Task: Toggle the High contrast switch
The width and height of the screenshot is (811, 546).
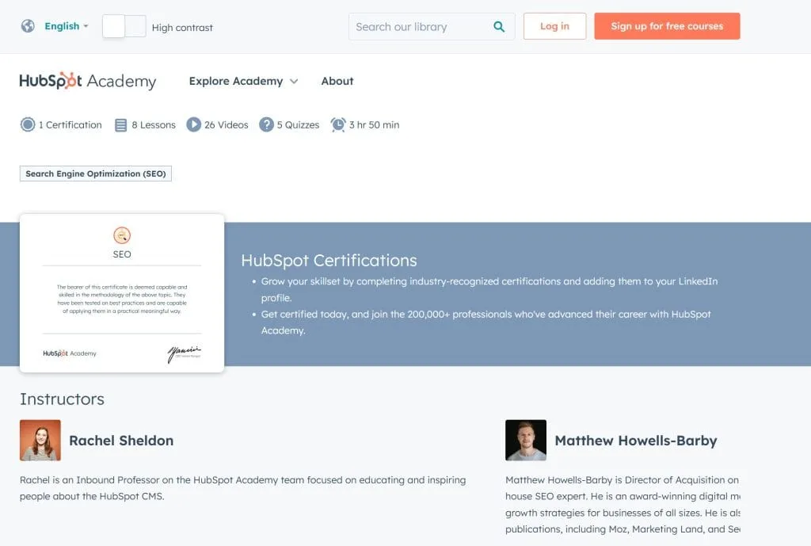Action: (x=124, y=26)
